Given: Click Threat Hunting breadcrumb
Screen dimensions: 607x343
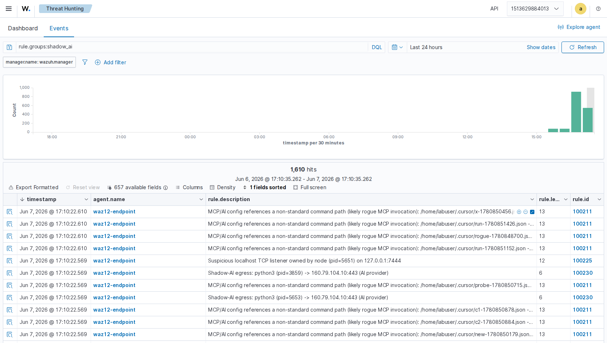Looking at the screenshot, I should [x=65, y=9].
